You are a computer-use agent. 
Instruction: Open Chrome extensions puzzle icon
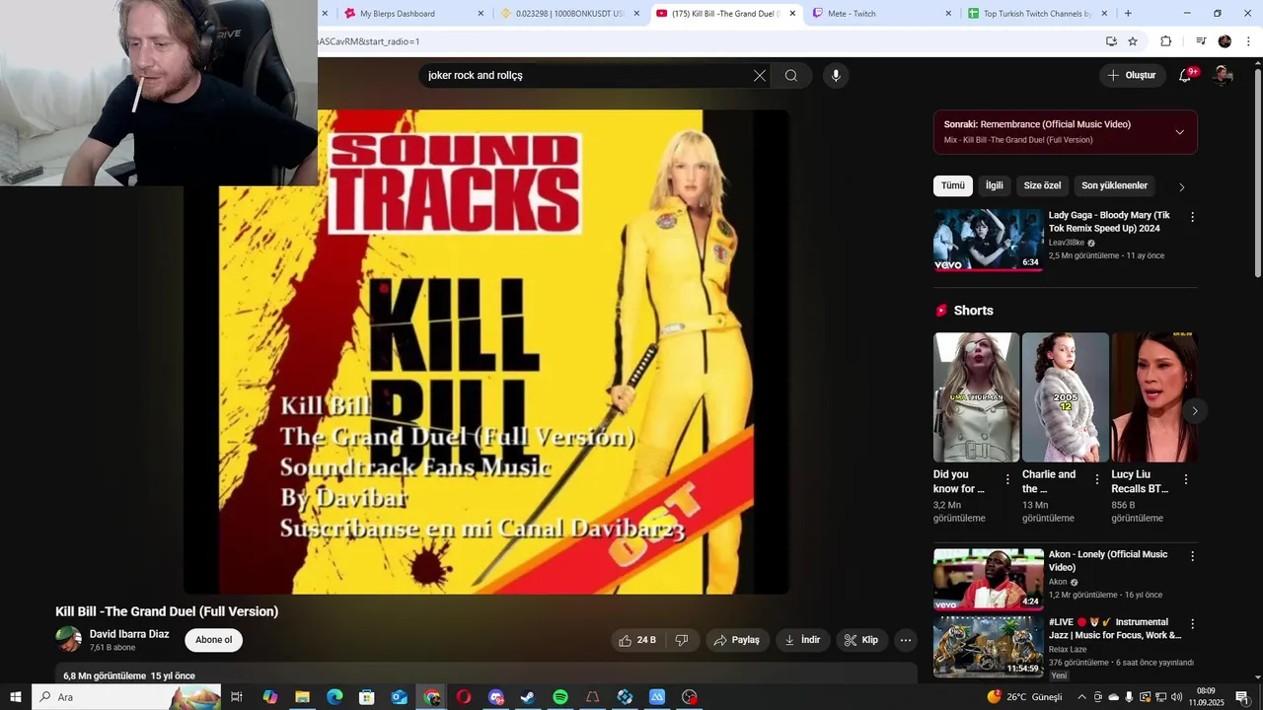[1165, 41]
